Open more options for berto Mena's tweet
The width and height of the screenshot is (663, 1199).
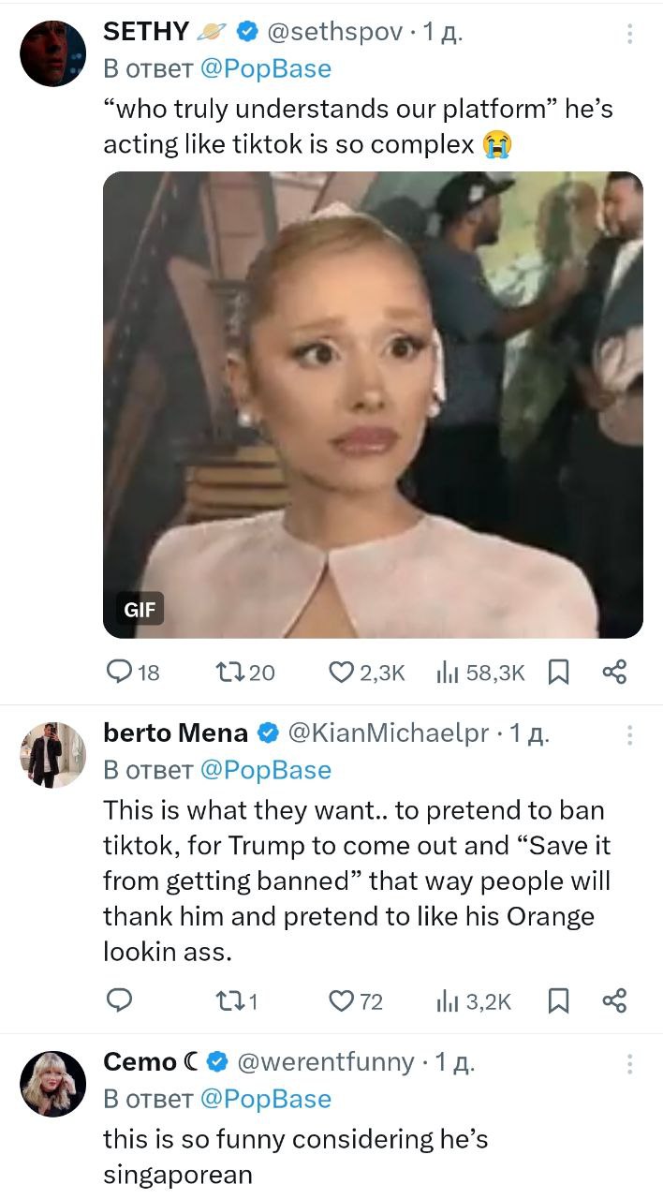tap(629, 734)
